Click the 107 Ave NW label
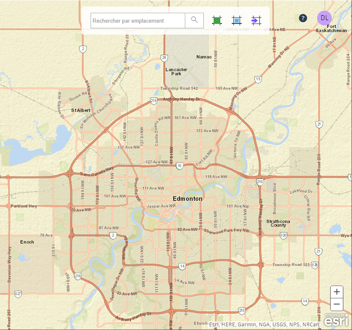Viewport: 352px width, 330px height. [115, 196]
